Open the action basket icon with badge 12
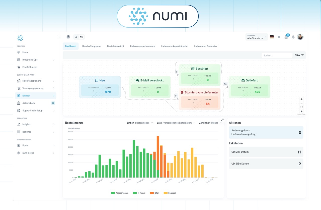The image size is (321, 210). (x=286, y=37)
